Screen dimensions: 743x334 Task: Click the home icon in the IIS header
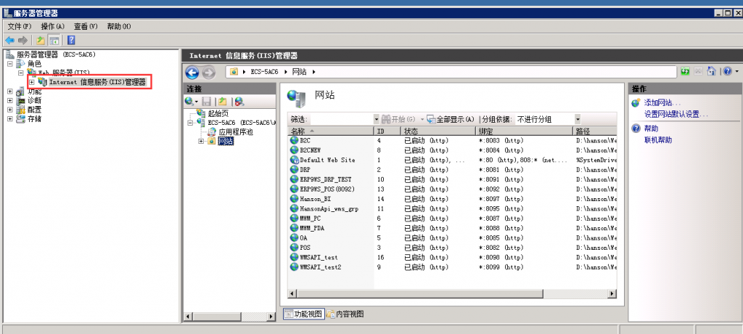[711, 71]
